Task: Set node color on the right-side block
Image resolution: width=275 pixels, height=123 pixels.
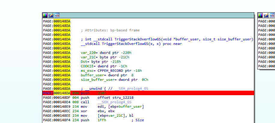Action: click(260, 15)
